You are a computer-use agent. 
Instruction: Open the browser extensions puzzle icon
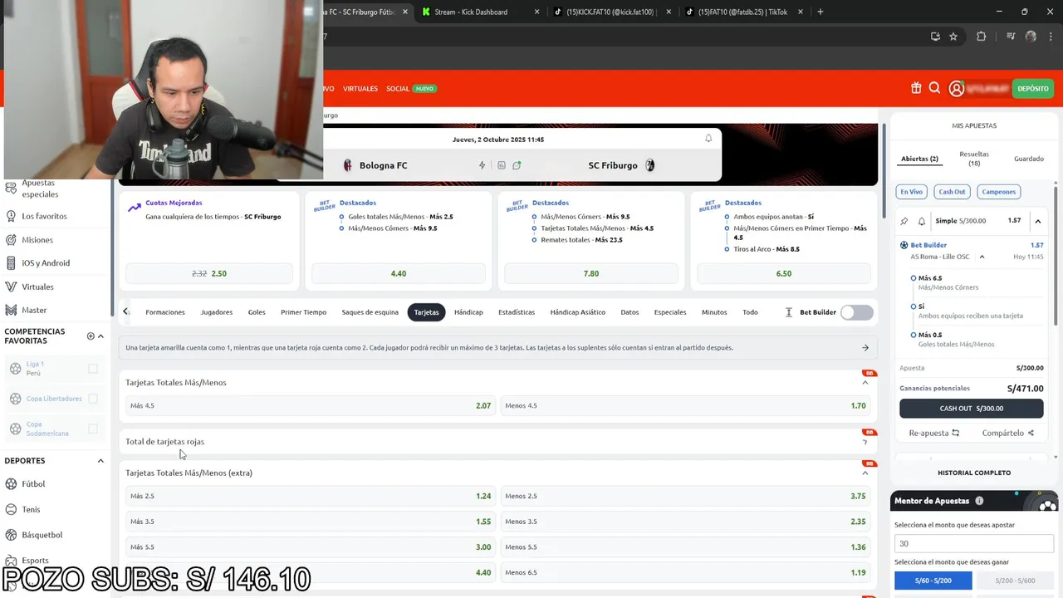click(x=981, y=37)
